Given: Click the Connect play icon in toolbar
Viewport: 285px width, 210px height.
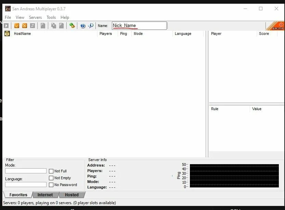Looking at the screenshot, I should point(6,26).
